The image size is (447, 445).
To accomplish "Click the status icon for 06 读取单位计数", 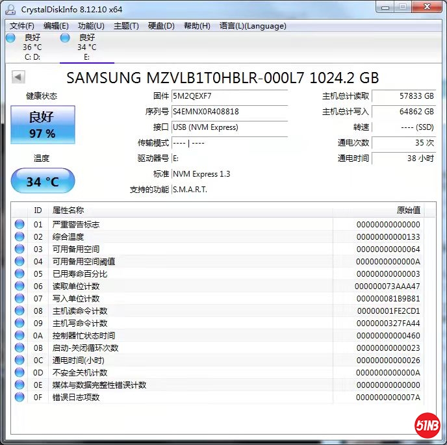I will tap(19, 286).
